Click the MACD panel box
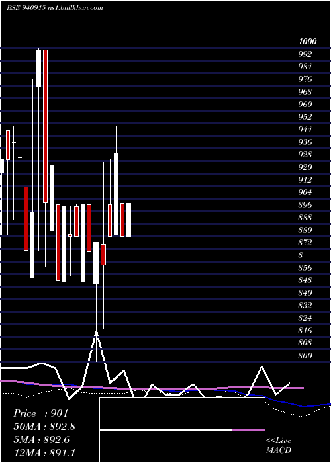 pos(182,430)
